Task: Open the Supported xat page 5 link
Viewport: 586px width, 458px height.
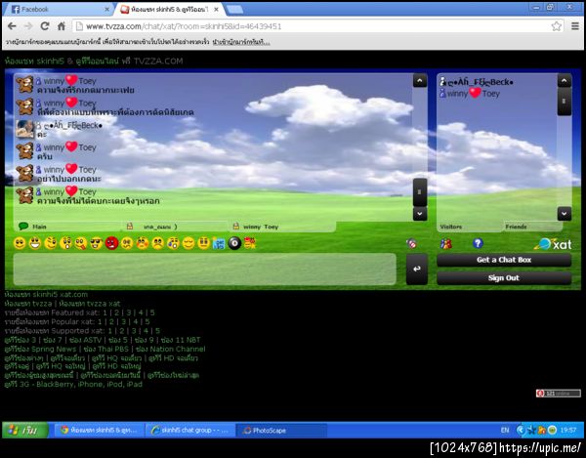Action: click(157, 331)
